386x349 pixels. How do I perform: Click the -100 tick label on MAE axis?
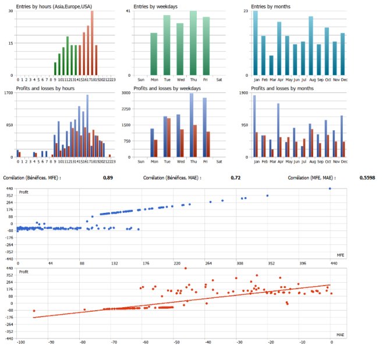point(21,343)
